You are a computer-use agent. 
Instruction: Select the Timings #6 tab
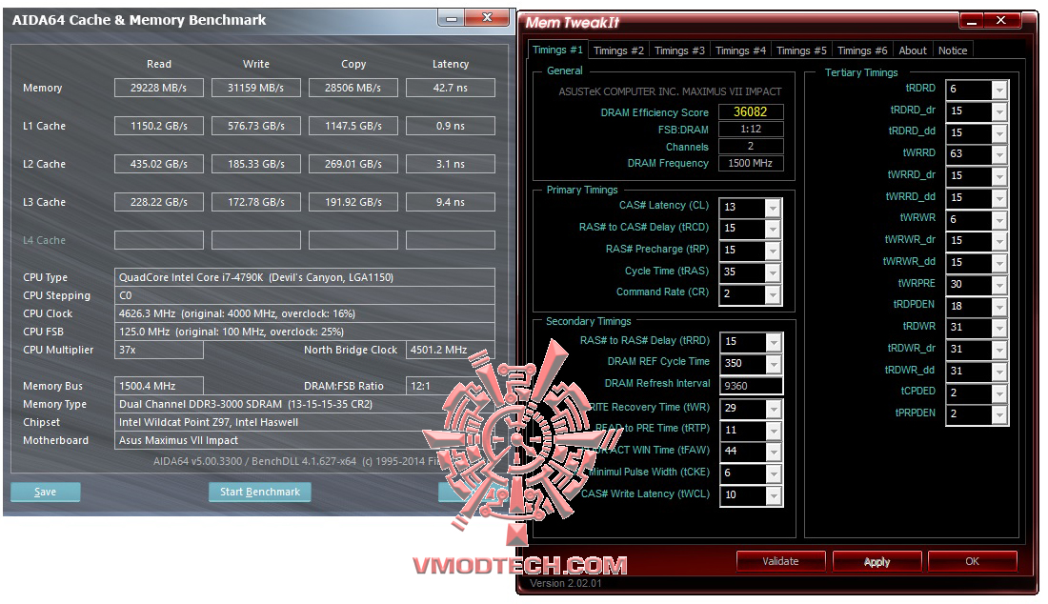point(862,50)
